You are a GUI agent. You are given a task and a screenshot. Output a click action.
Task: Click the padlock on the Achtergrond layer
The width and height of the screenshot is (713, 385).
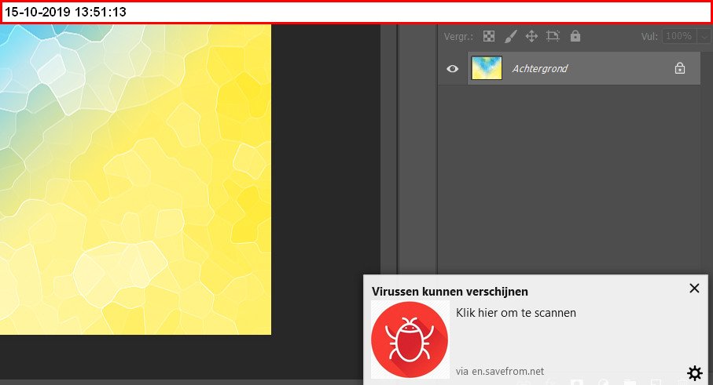click(x=680, y=68)
